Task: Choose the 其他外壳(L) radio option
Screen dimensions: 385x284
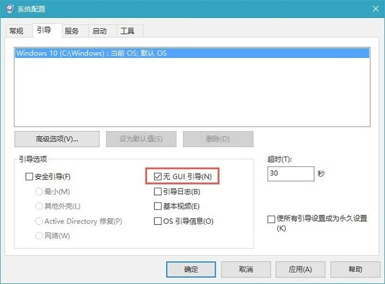Action: [x=39, y=206]
